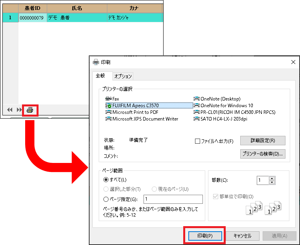
Task: Go to next page with double-right arrow
Action: pyautogui.click(x=19, y=110)
